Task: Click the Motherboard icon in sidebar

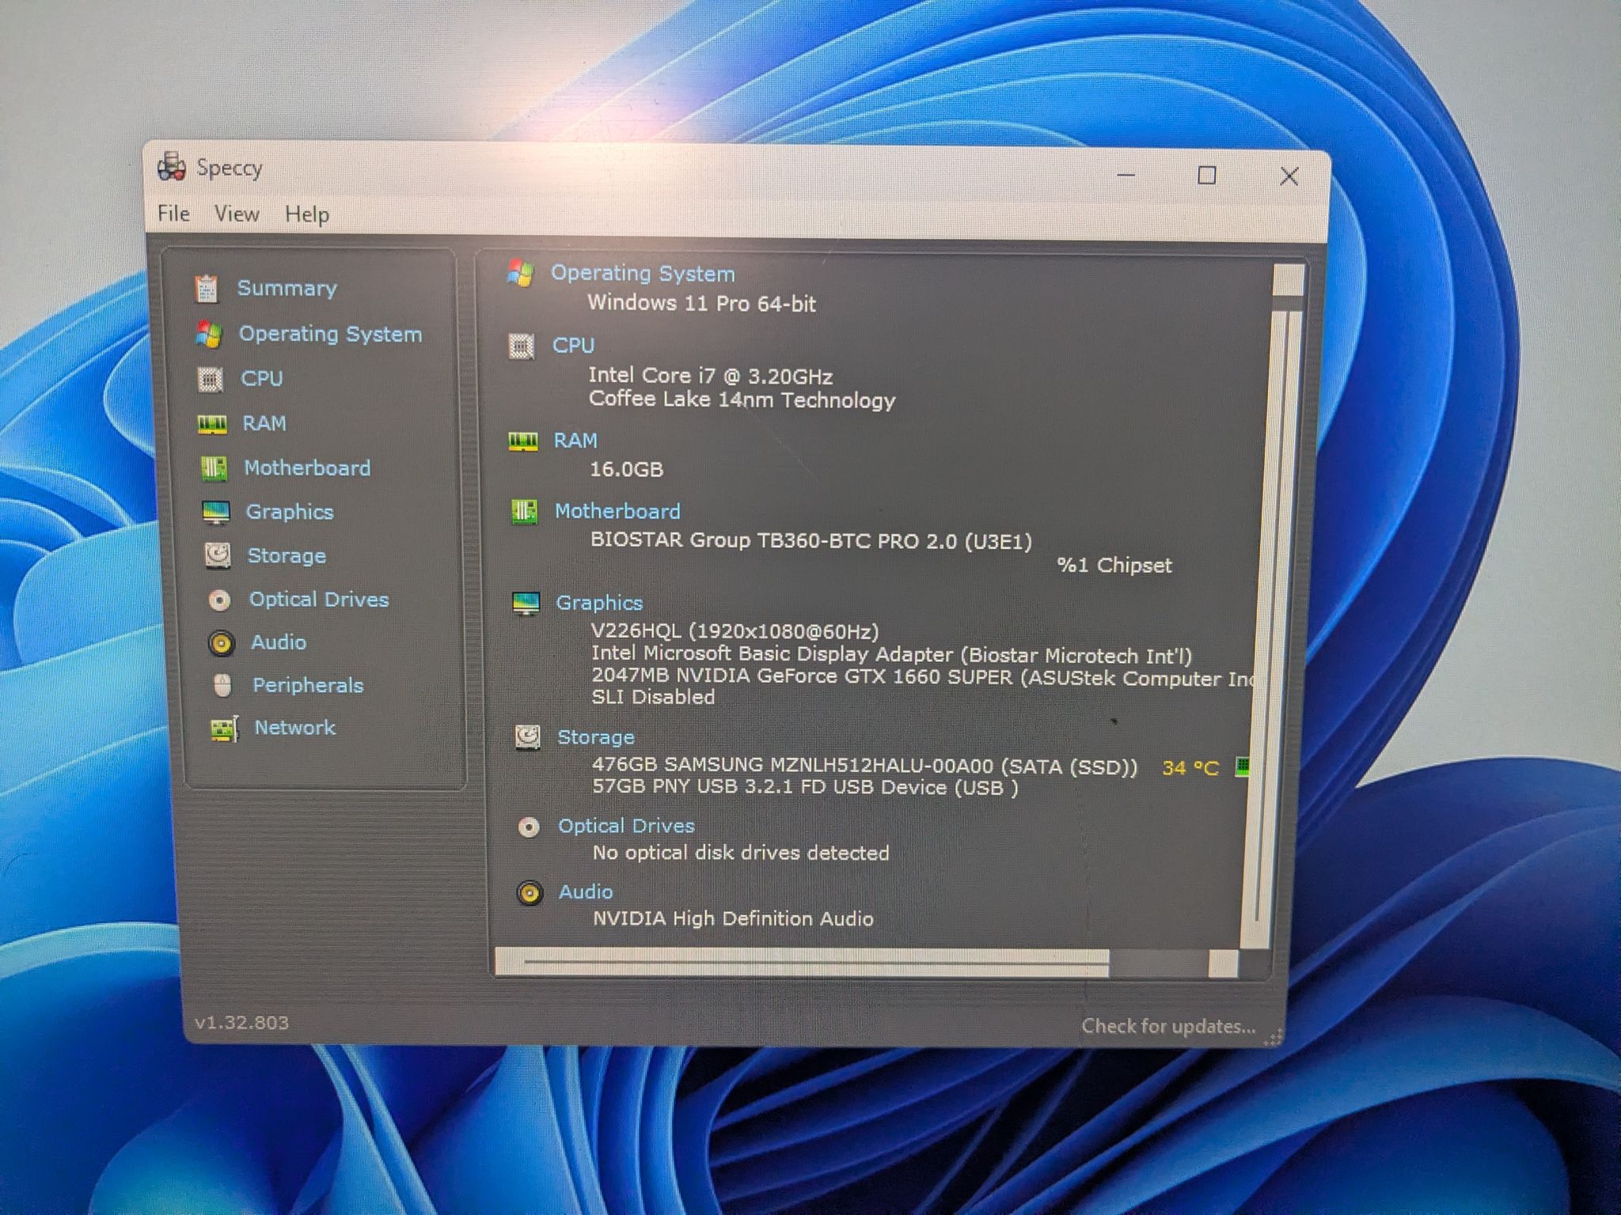Action: click(x=214, y=468)
